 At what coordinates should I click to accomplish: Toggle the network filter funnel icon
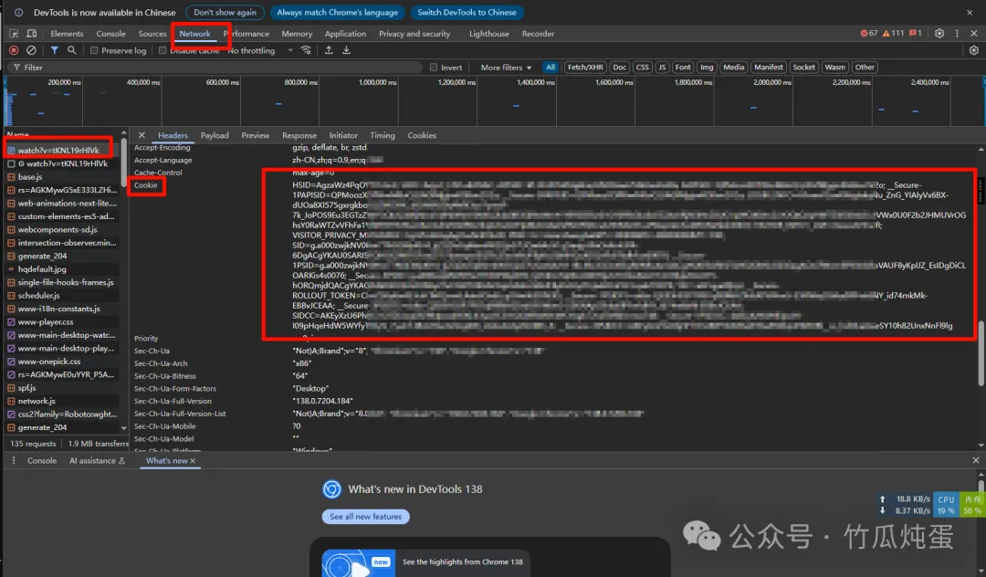tap(55, 50)
